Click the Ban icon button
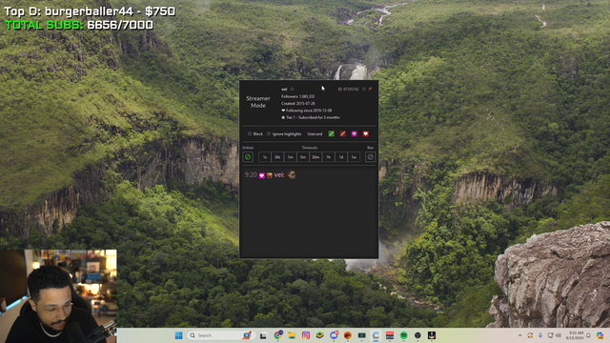Screen dimensions: 610x343 (370, 157)
